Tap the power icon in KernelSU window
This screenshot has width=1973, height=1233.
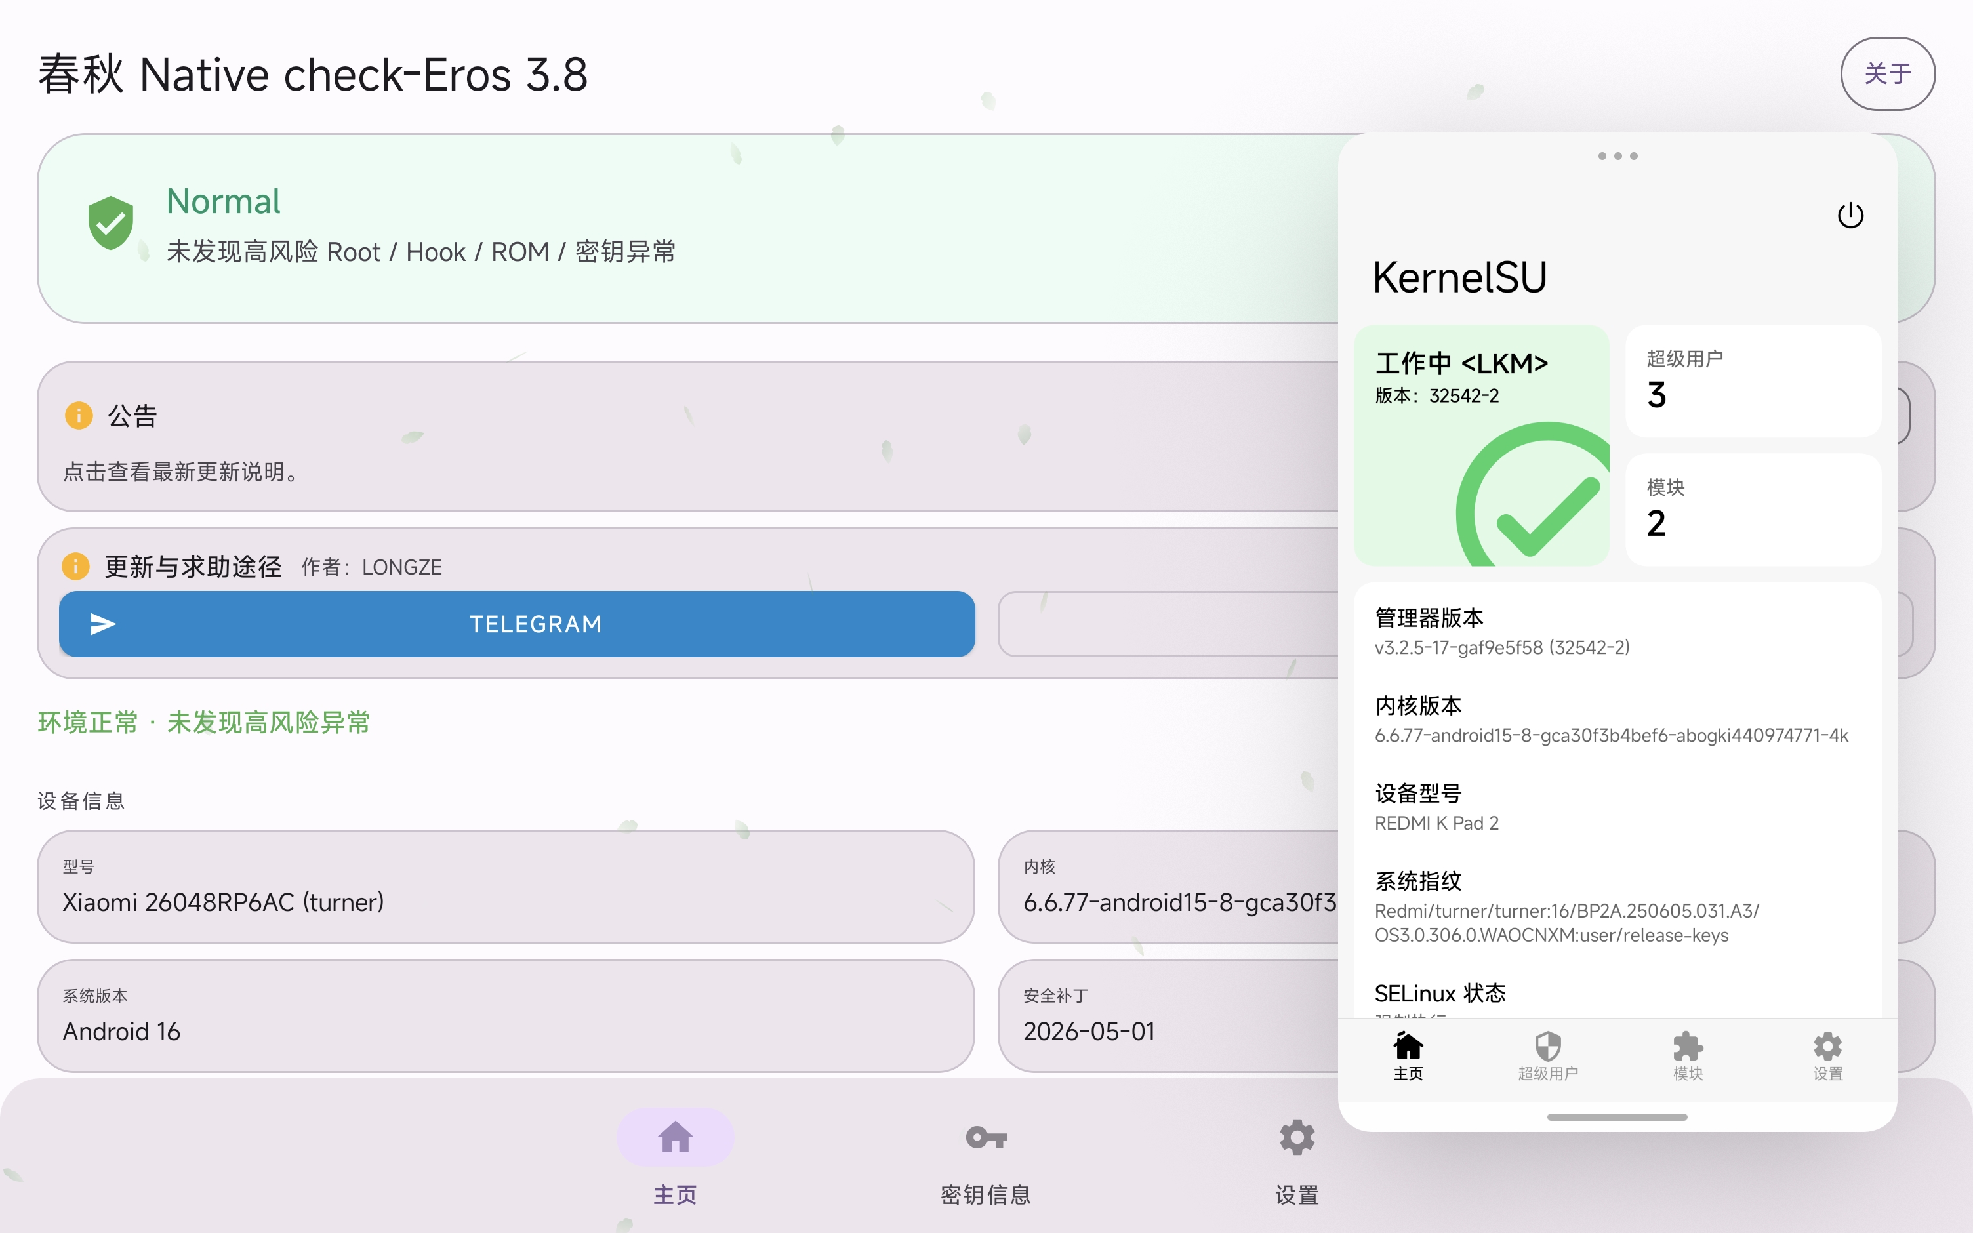coord(1850,215)
